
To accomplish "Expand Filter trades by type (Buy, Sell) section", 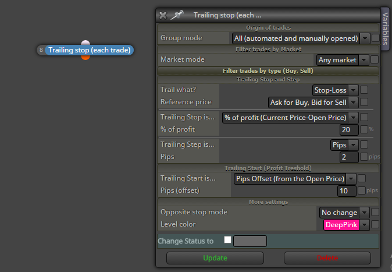I will 268,71.
